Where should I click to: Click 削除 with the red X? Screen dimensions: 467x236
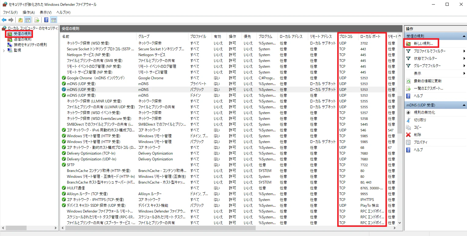(x=418, y=135)
